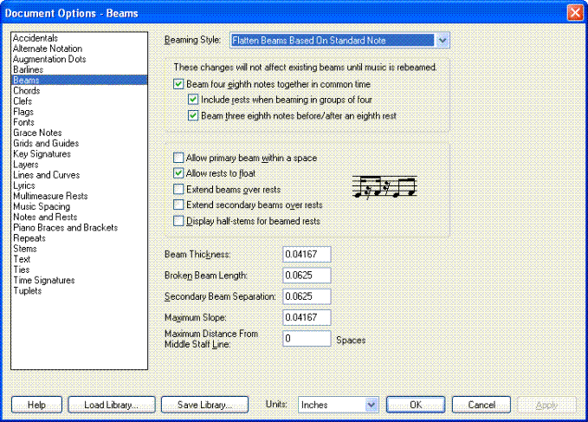Click the Beam Thickness input field
This screenshot has width=588, height=422.
307,254
